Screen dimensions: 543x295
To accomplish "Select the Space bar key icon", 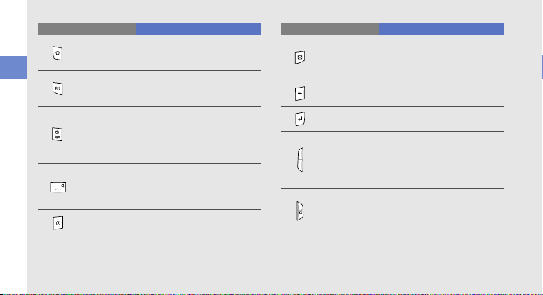I will pos(58,188).
